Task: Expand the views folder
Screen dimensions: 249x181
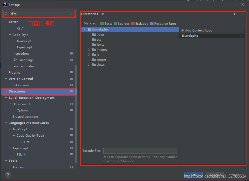Action: pyautogui.click(x=89, y=65)
